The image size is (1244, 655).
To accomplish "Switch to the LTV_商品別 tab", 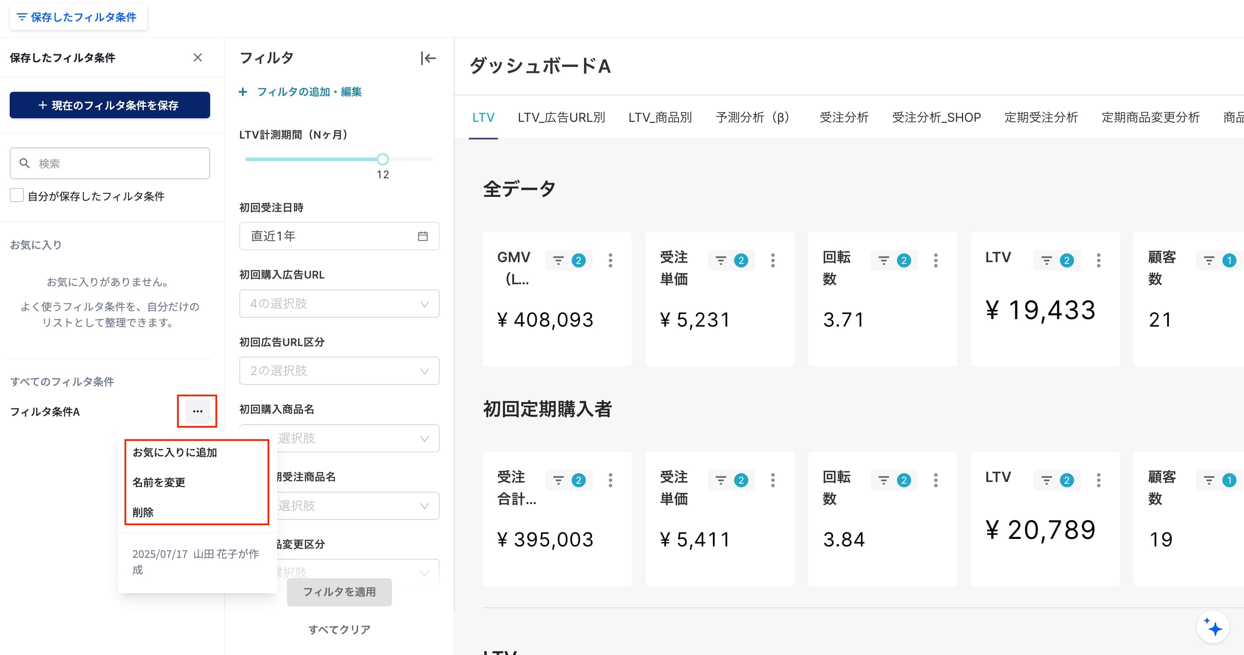I will 660,117.
